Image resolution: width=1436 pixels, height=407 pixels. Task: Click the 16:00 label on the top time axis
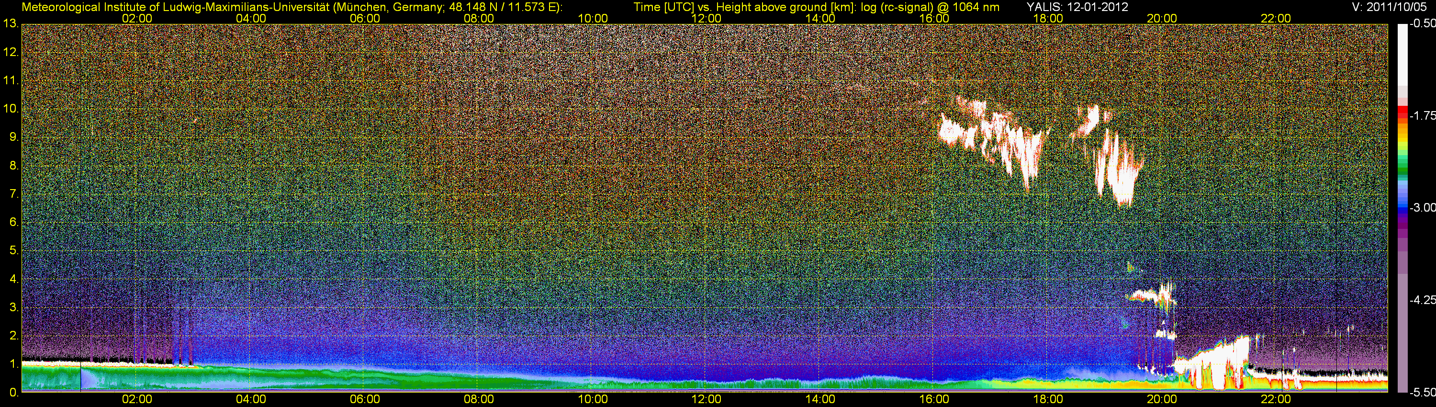point(934,18)
